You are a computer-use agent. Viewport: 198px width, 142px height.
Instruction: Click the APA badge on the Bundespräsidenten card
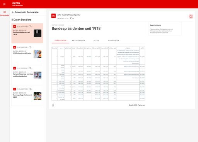15,26
